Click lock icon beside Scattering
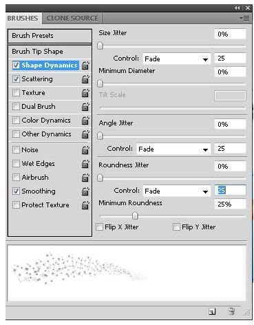The image size is (254, 325). click(x=85, y=79)
